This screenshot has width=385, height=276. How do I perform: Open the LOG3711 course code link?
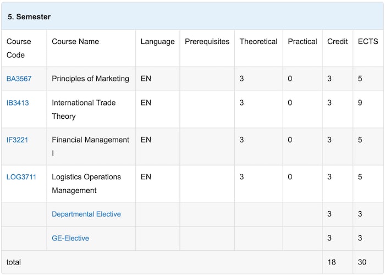(21, 177)
